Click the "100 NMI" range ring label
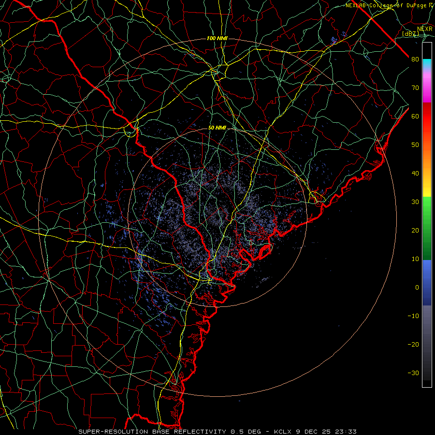435x435 pixels. click(217, 38)
